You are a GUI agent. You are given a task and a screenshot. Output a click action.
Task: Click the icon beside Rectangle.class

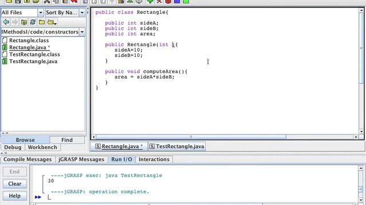tap(5, 40)
